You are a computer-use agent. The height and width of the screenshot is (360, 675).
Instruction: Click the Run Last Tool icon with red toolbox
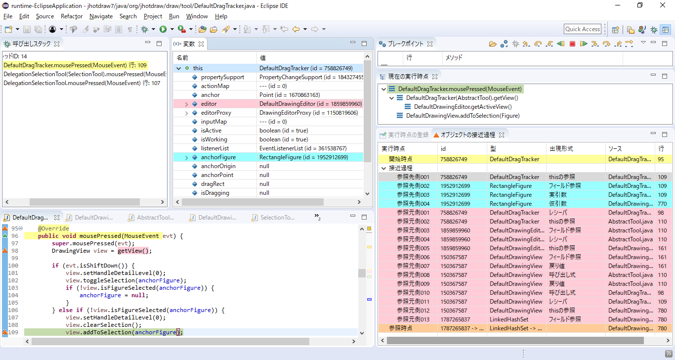click(x=181, y=29)
